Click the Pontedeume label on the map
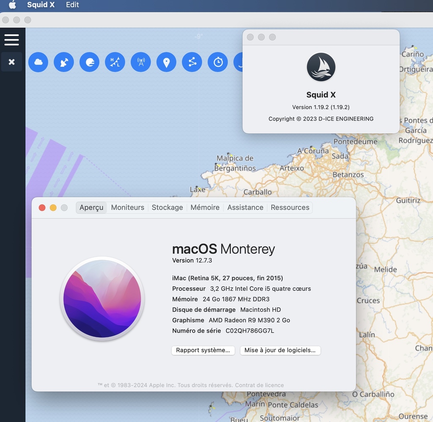This screenshot has height=422, width=433. [355, 141]
